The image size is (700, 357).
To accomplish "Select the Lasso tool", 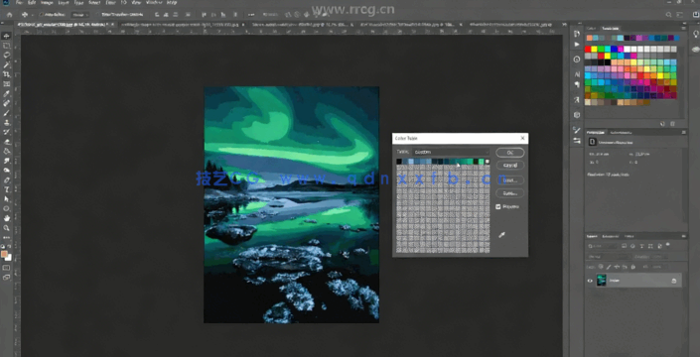I will (x=6, y=56).
